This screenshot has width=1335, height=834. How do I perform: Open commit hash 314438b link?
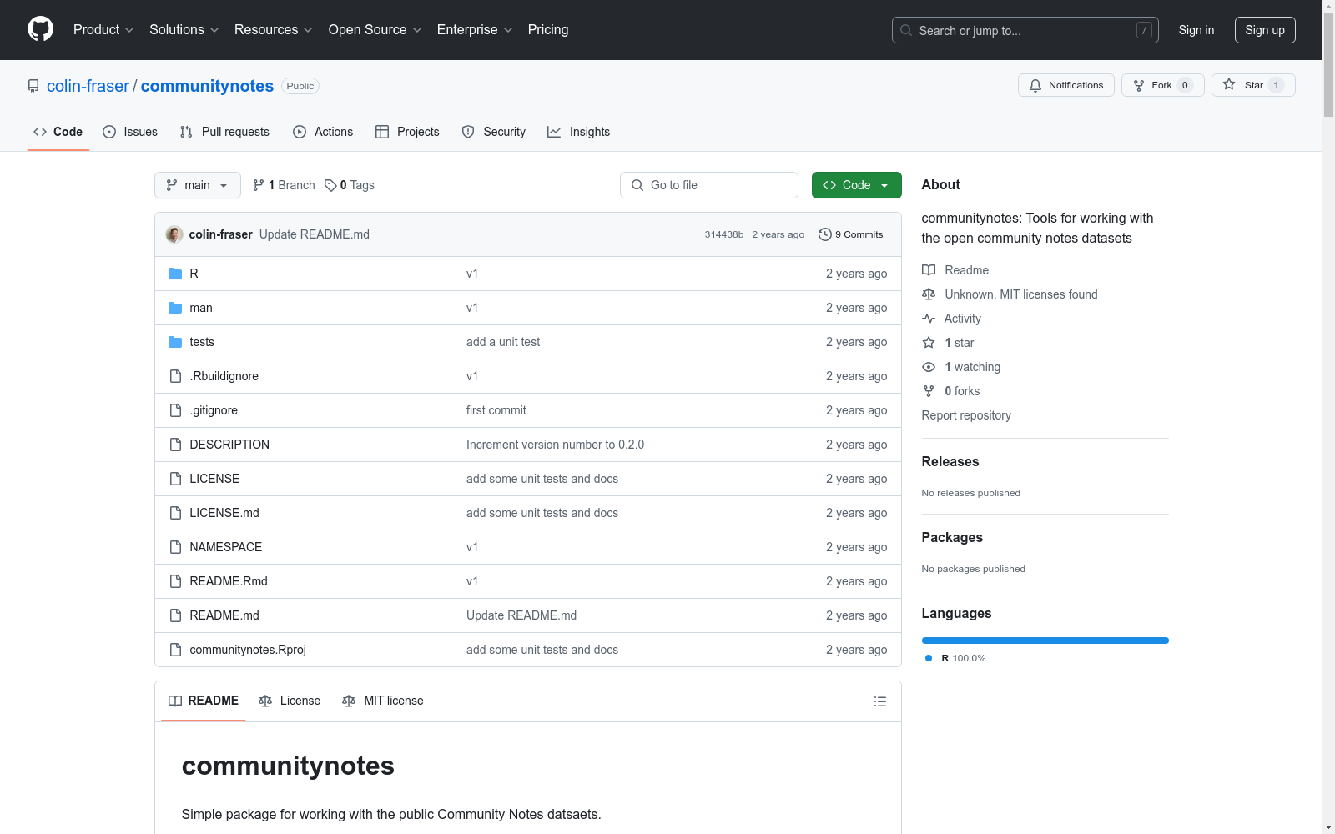tap(724, 234)
